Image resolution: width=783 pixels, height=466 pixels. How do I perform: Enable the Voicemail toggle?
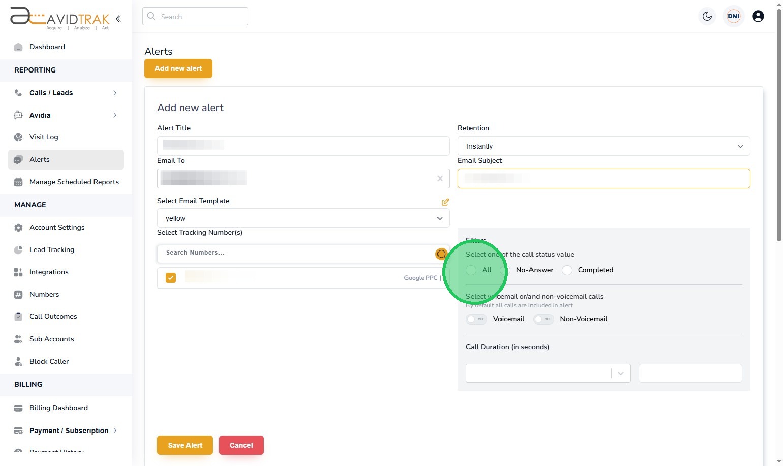[477, 319]
